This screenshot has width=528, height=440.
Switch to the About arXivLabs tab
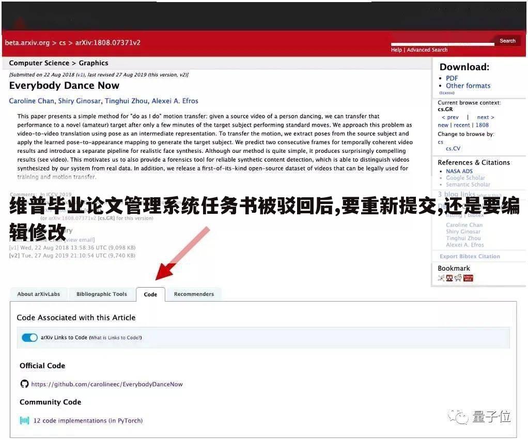click(38, 294)
